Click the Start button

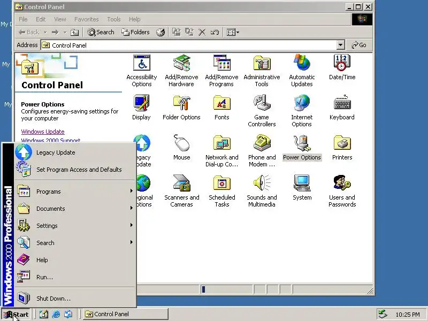pos(16,315)
